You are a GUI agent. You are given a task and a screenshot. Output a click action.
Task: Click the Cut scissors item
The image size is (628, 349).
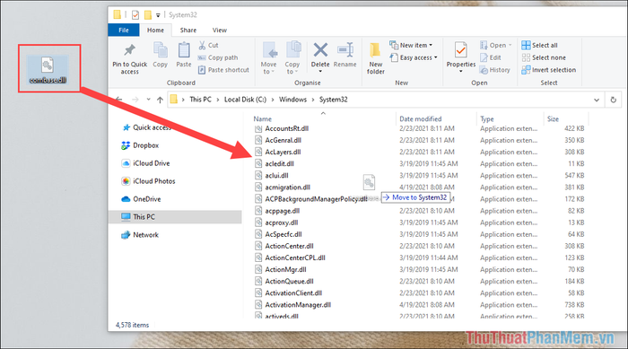click(208, 45)
